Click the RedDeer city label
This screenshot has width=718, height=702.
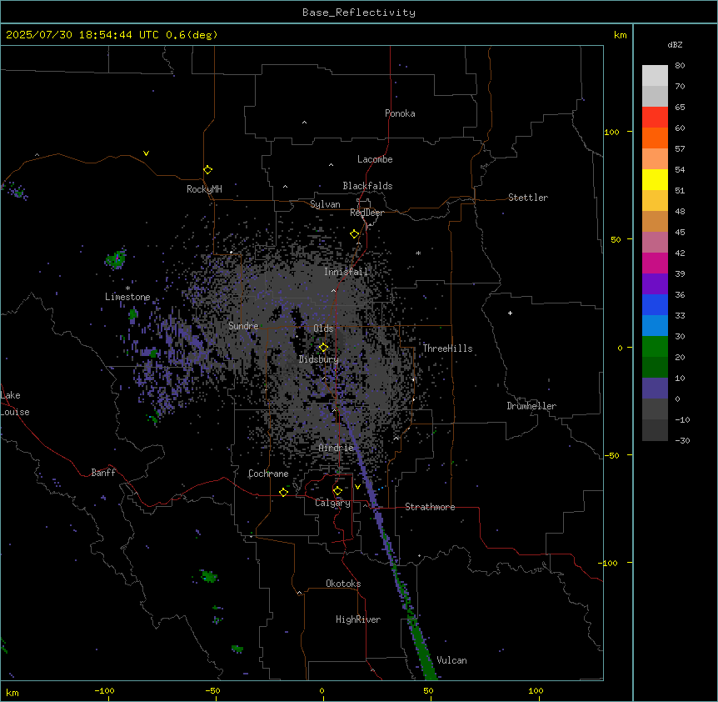pyautogui.click(x=366, y=213)
